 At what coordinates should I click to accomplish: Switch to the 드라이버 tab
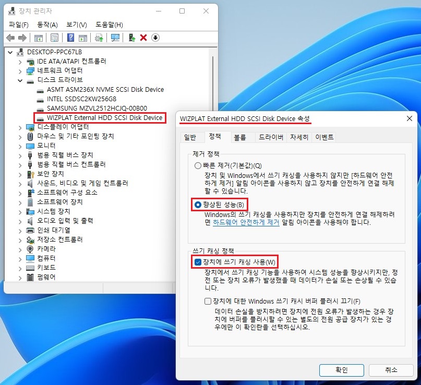[271, 137]
